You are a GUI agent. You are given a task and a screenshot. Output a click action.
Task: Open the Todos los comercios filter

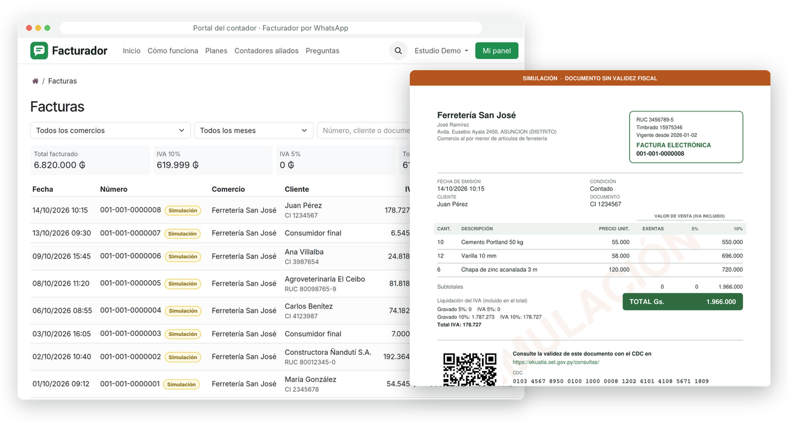[x=110, y=130]
